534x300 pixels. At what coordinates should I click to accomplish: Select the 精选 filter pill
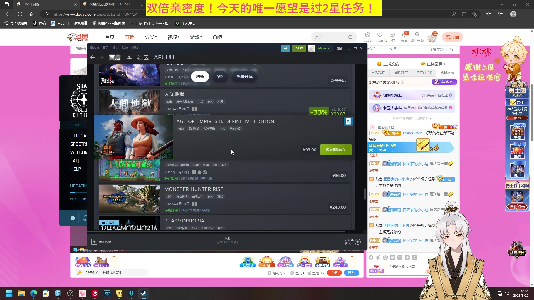[x=200, y=77]
